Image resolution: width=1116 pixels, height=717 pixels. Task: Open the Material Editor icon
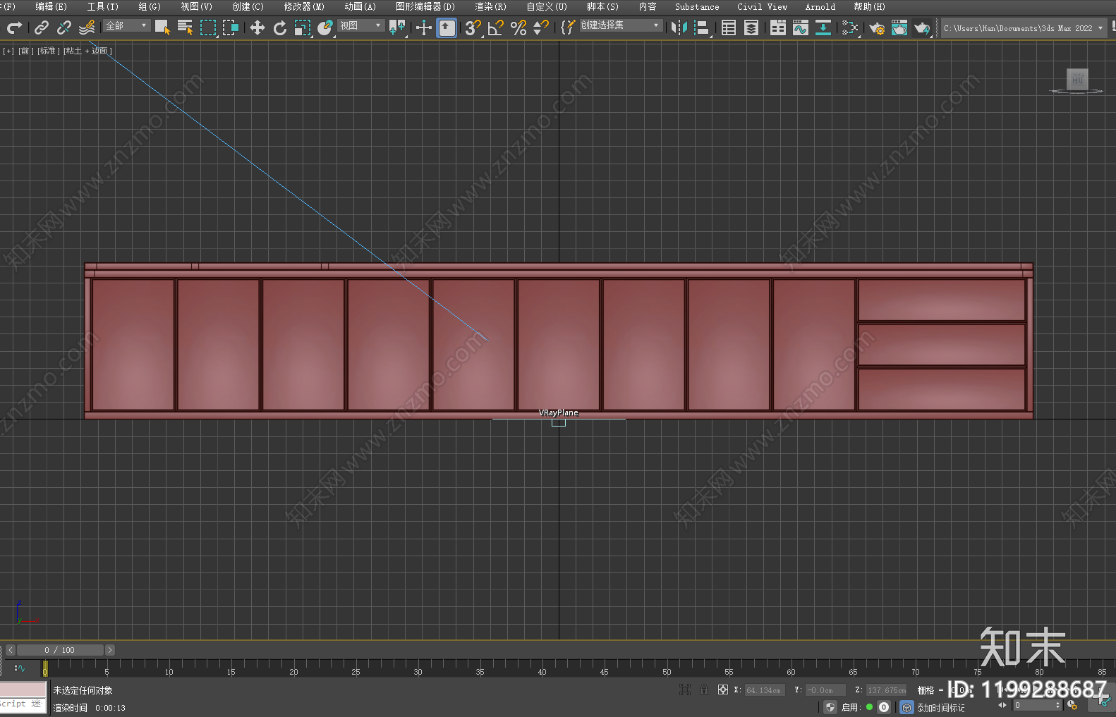coord(850,27)
